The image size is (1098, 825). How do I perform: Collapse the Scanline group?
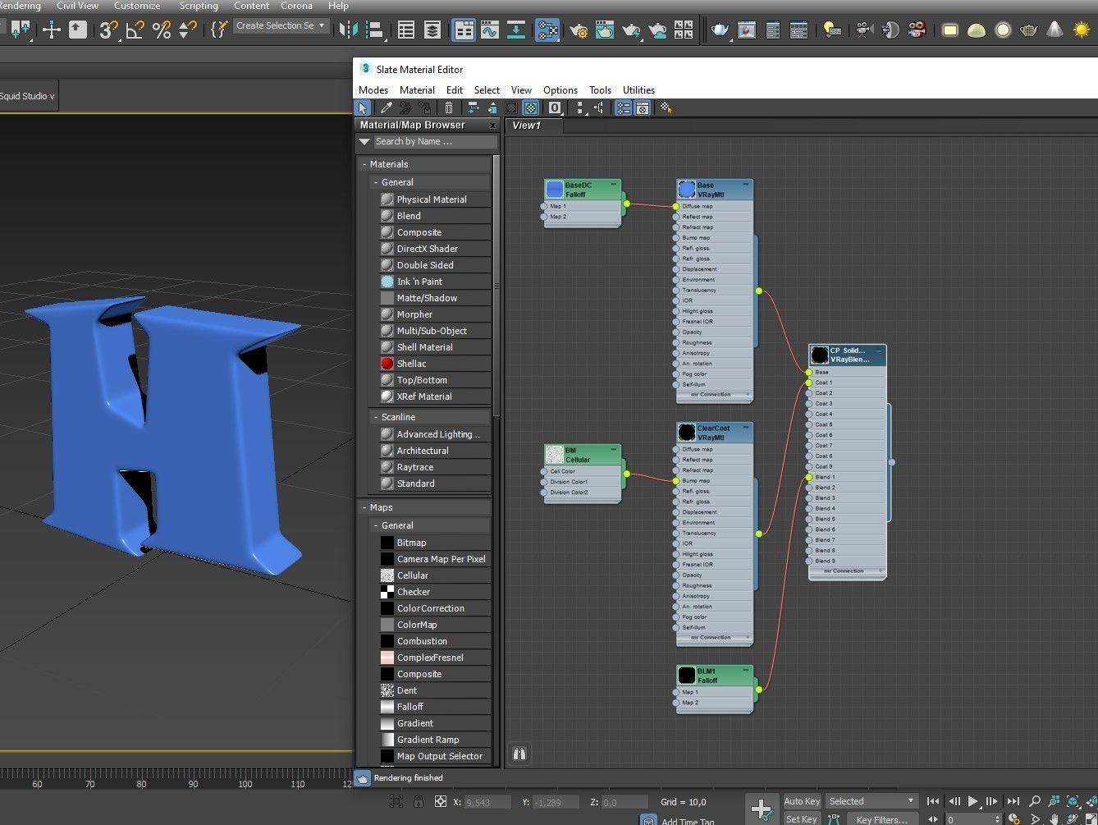376,417
